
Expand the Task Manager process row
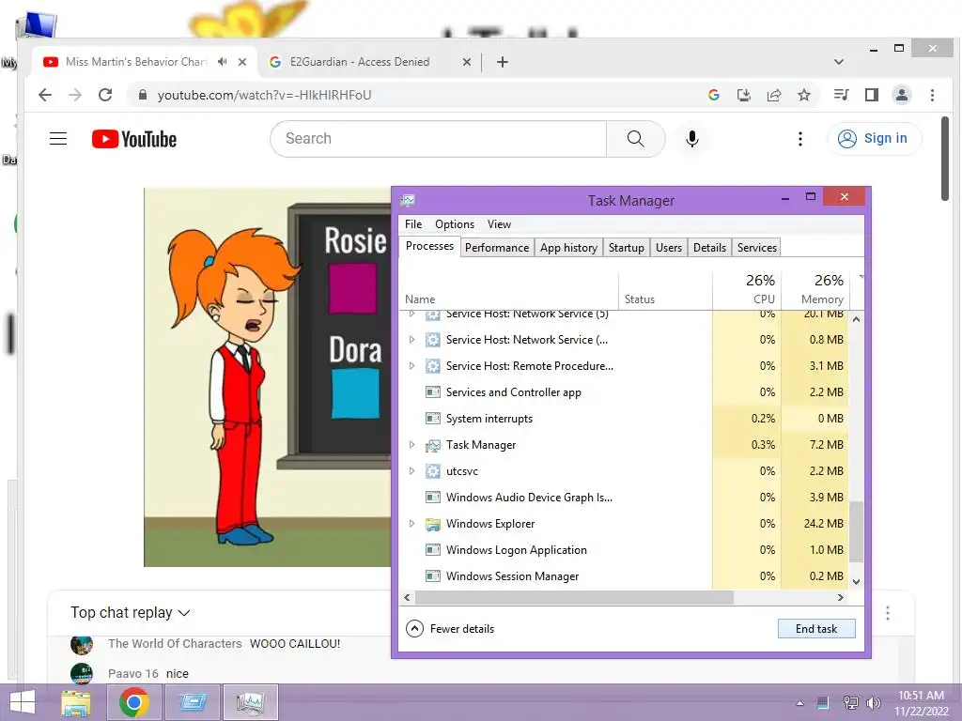[x=411, y=444]
